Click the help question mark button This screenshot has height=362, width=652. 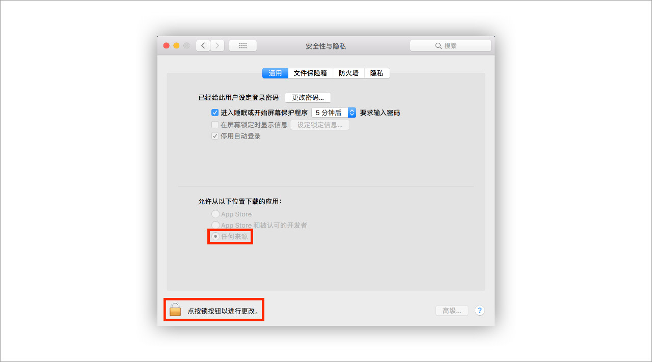click(x=479, y=311)
